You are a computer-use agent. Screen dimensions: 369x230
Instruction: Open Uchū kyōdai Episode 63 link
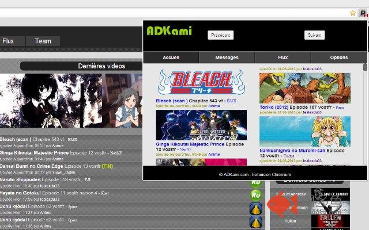tap(32, 206)
